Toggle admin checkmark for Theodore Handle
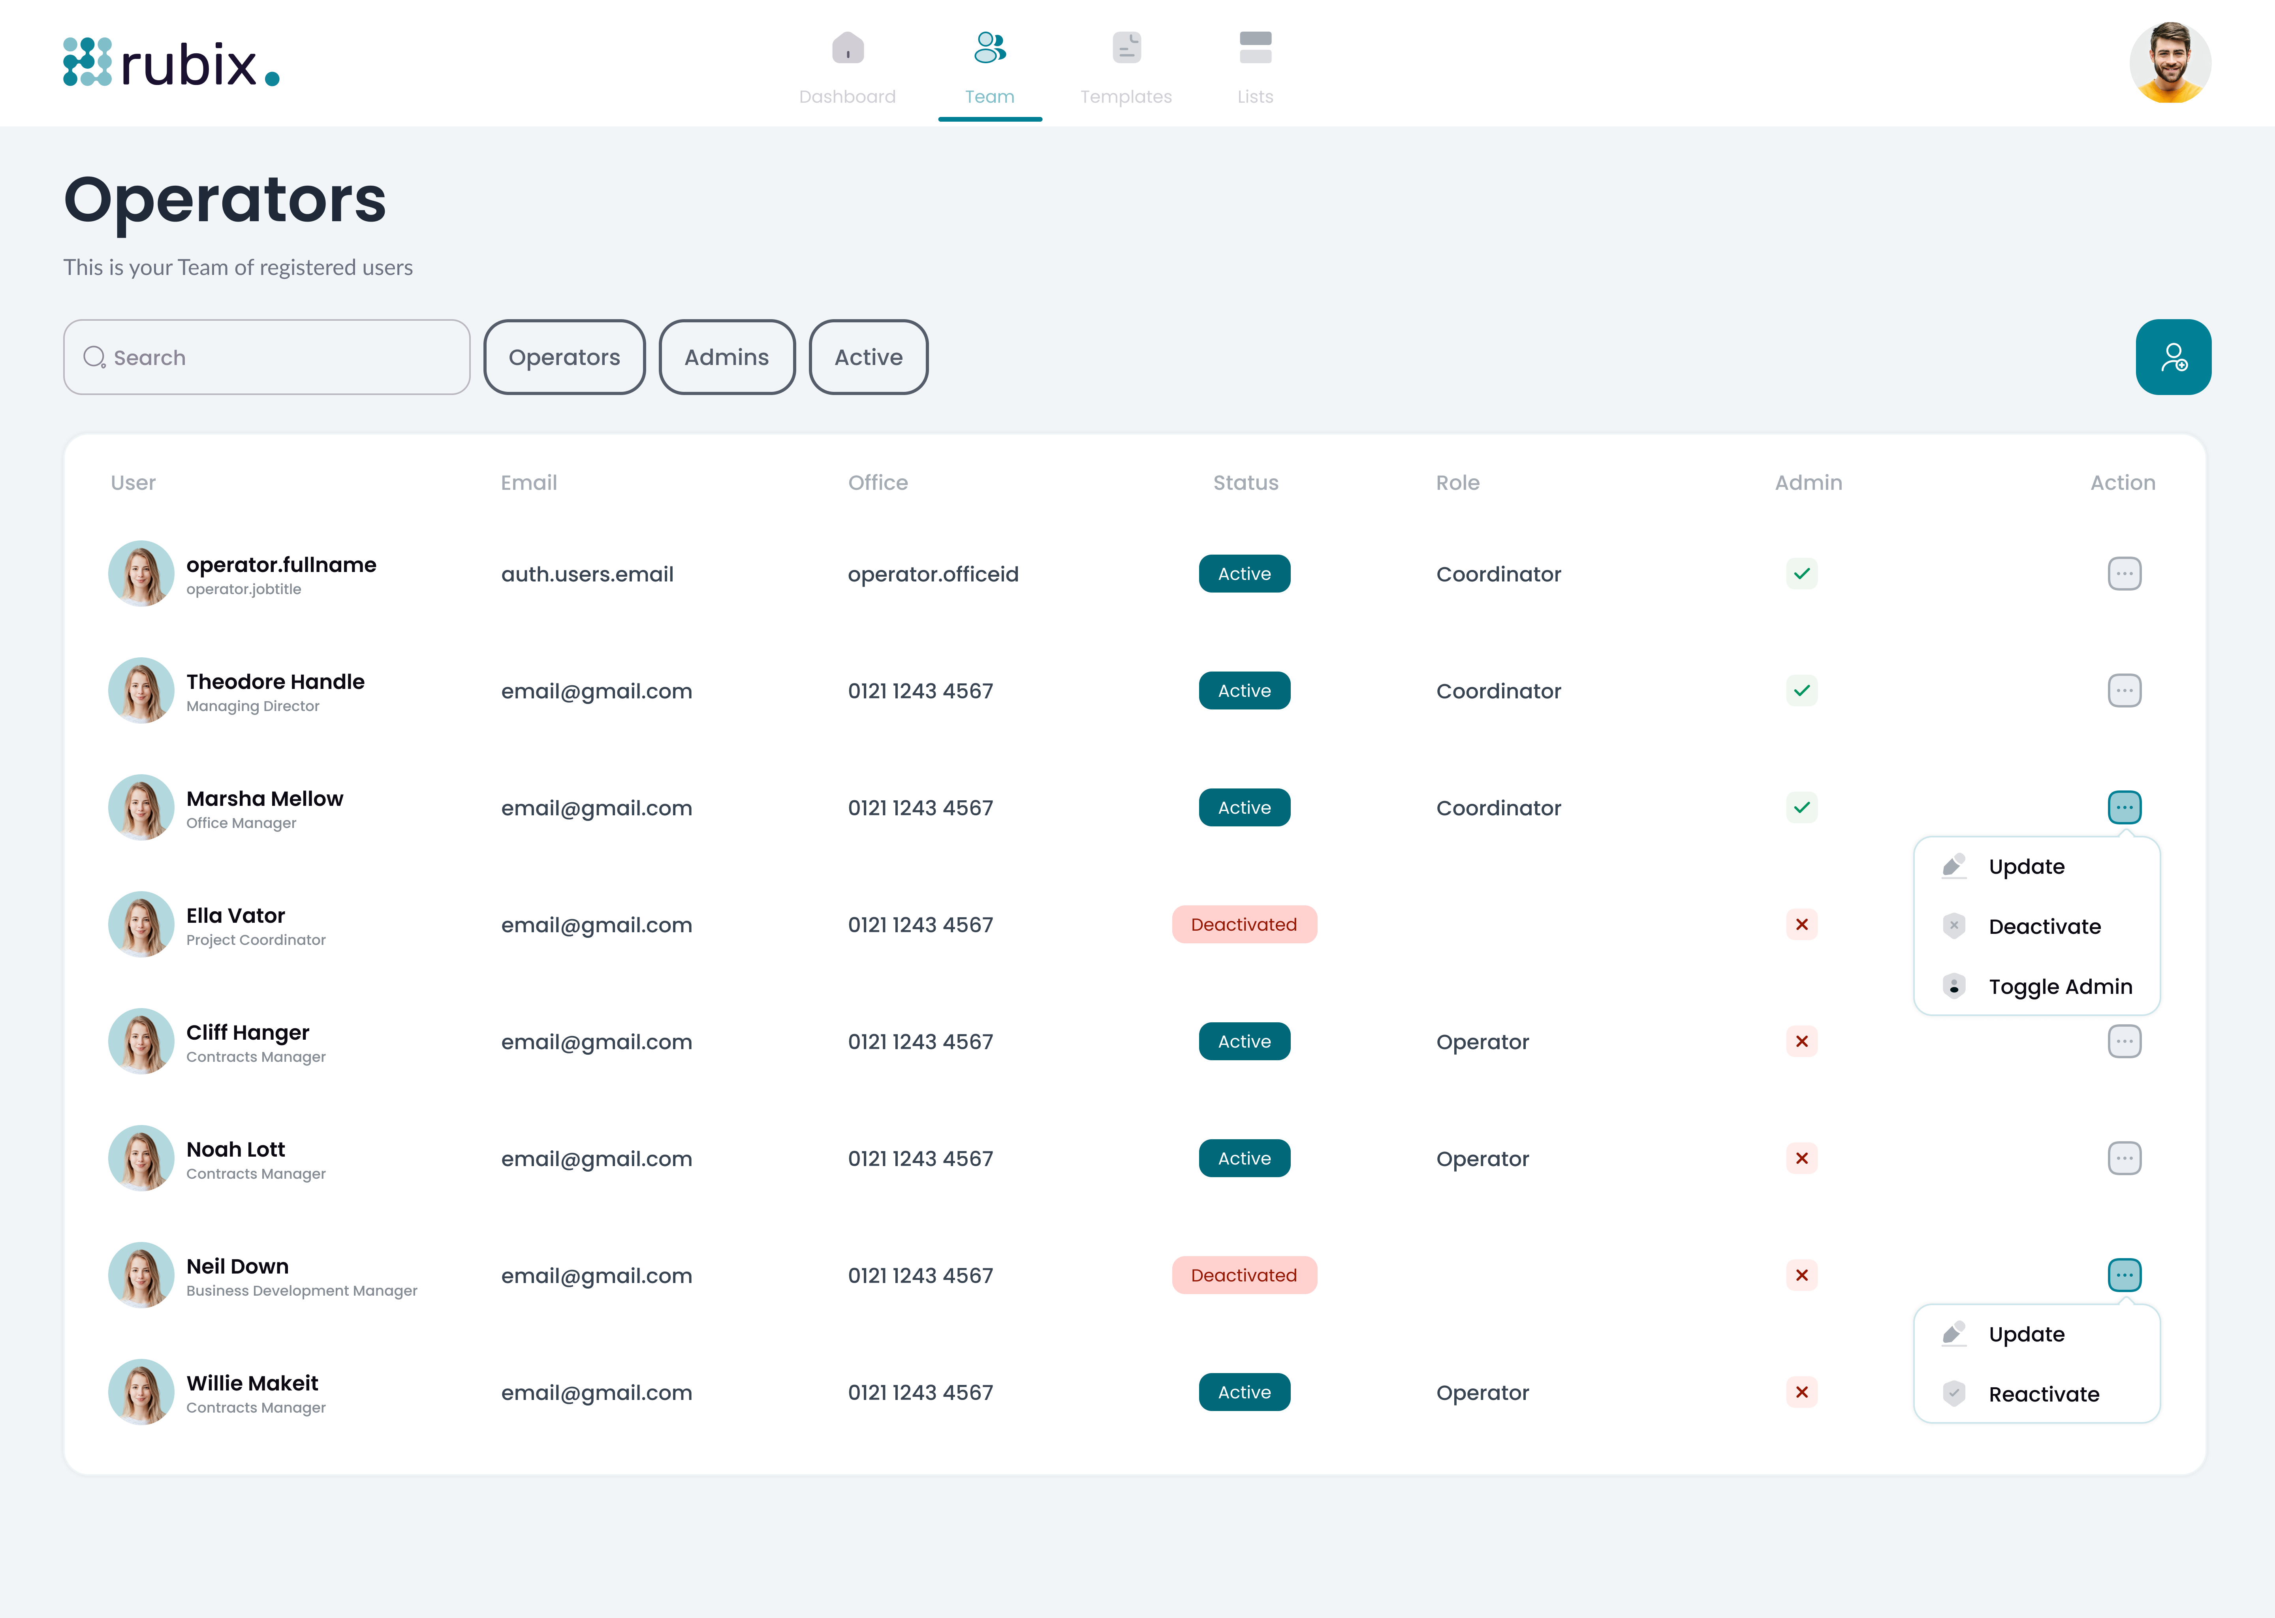The height and width of the screenshot is (1618, 2275). pyautogui.click(x=1801, y=690)
